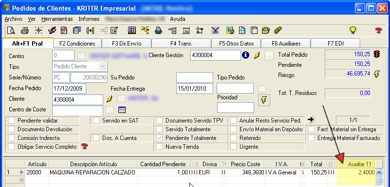Click the column-width arrows toolbar icon

coord(90,31)
